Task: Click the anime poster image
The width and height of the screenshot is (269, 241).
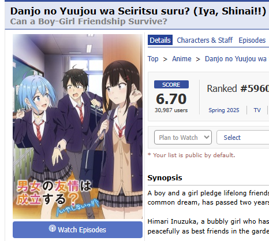Action: 77,127
